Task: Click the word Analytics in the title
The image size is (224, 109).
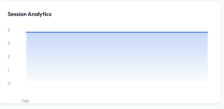Action: [40, 14]
